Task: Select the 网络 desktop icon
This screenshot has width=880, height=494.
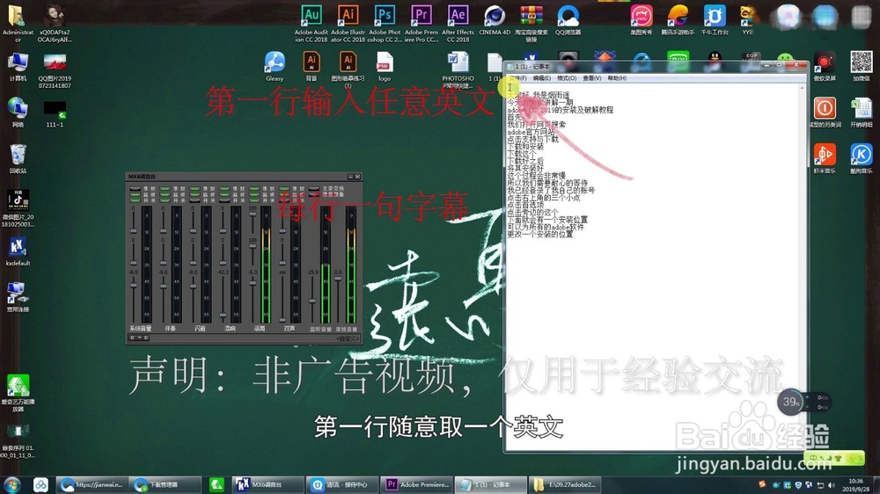Action: tap(18, 113)
